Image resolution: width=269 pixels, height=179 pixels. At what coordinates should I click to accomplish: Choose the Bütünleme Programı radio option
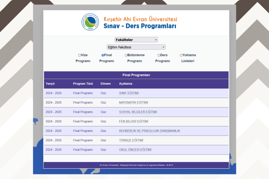126,55
